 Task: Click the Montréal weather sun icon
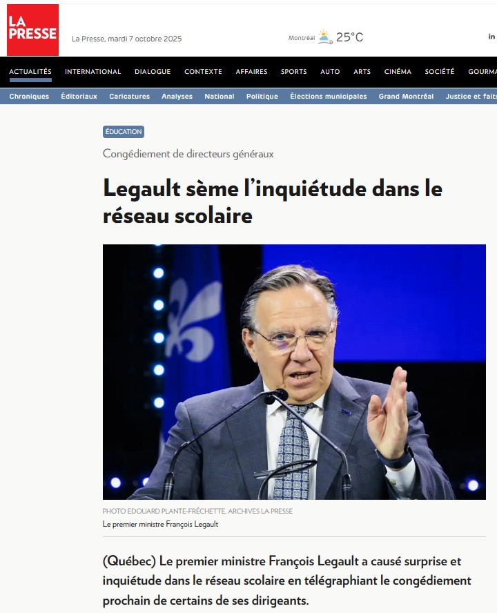(x=325, y=37)
